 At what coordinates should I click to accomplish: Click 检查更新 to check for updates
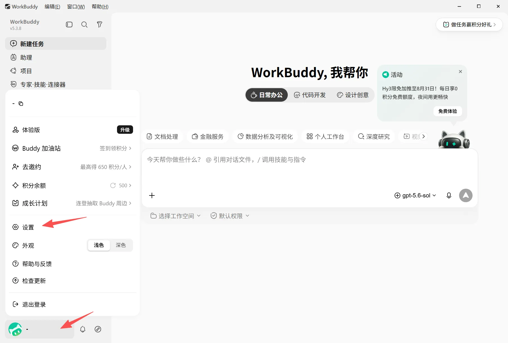[x=73, y=281]
